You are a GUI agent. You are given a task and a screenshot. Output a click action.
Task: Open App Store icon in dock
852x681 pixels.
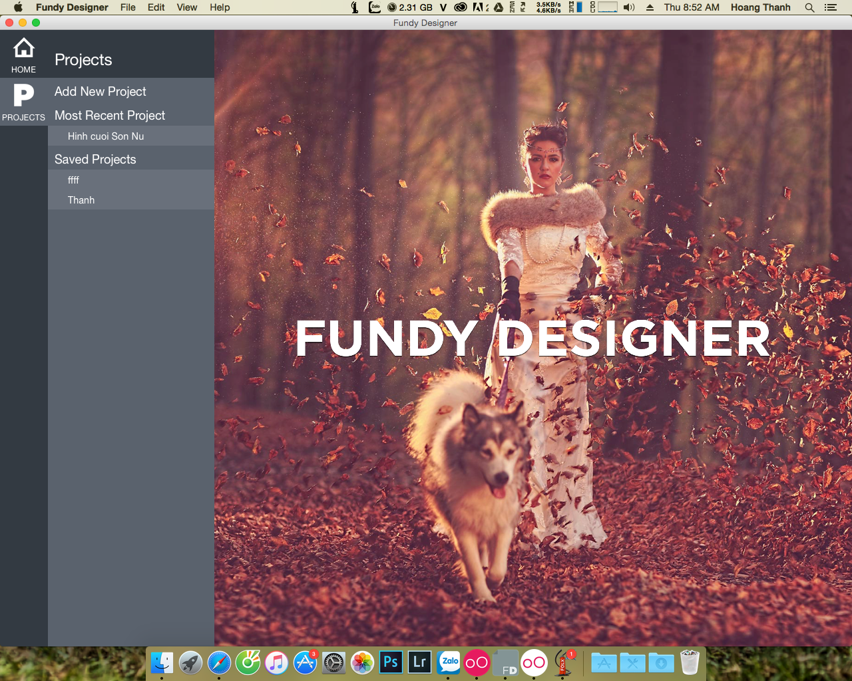point(305,662)
